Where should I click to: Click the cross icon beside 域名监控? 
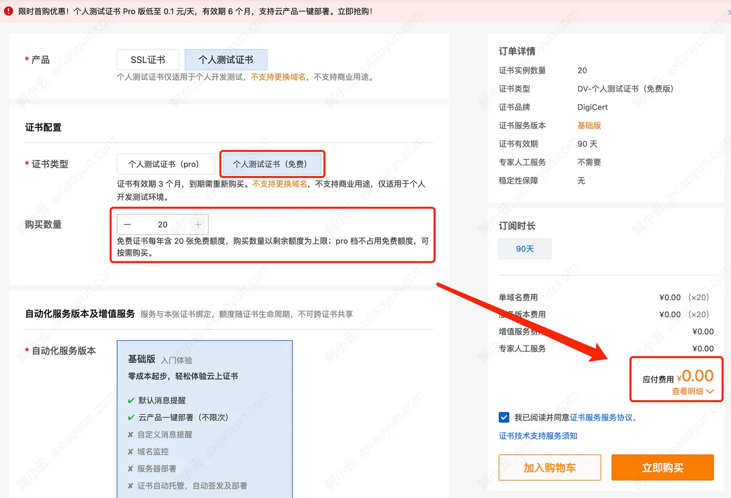[x=131, y=452]
